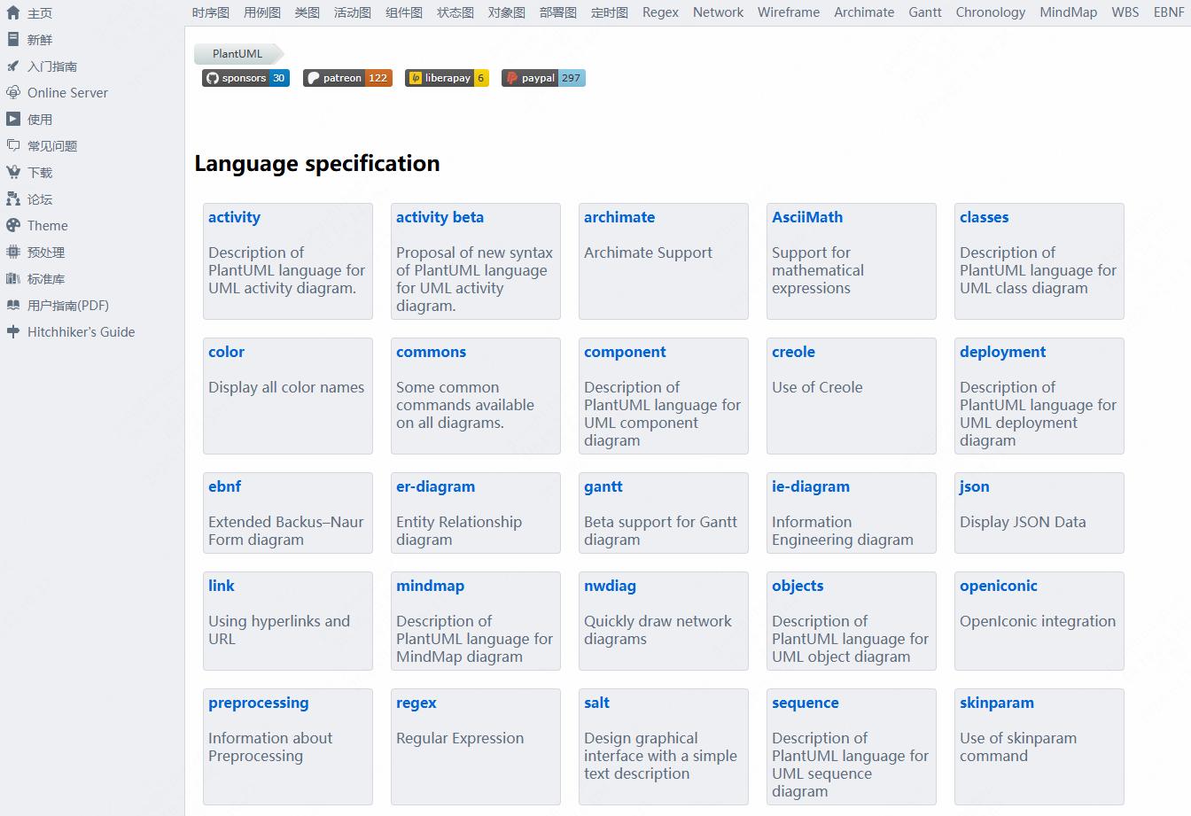The image size is (1191, 816).
Task: Open the activity specification link
Action: click(234, 217)
